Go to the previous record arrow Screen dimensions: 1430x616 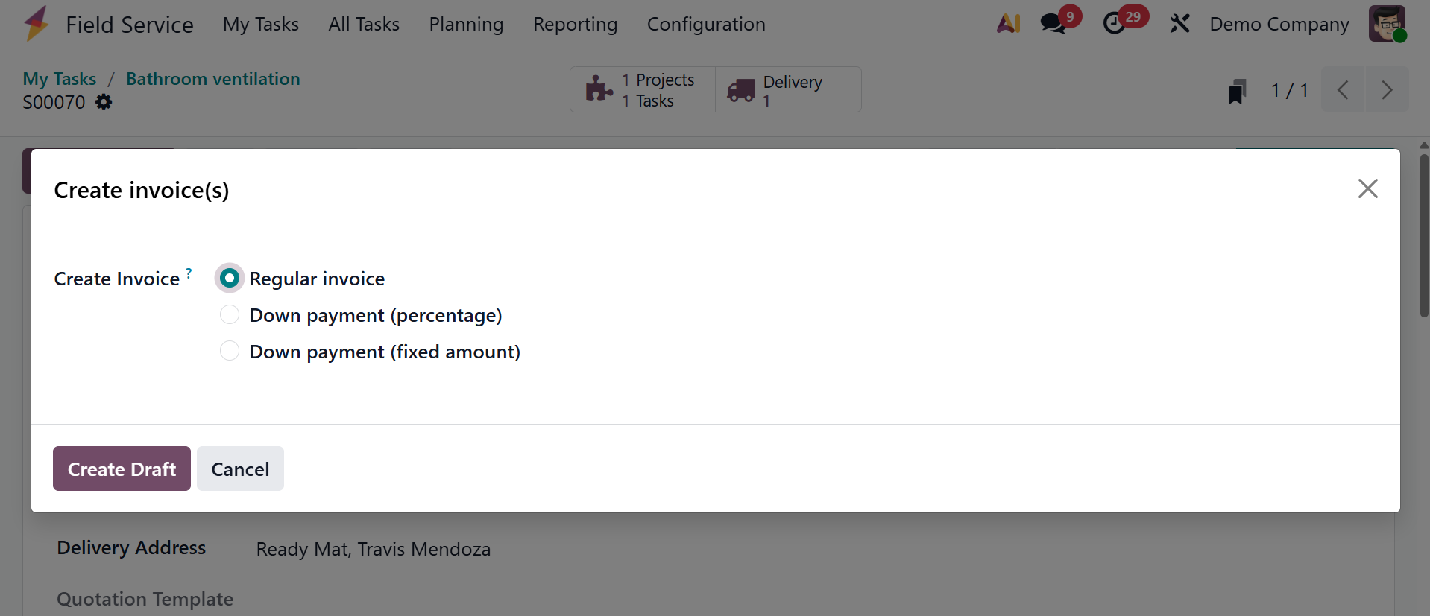pos(1343,90)
